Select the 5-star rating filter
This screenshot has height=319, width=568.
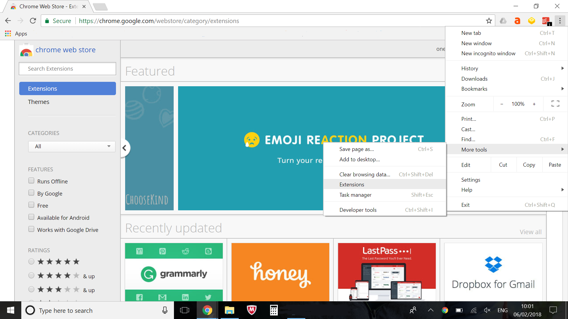pyautogui.click(x=31, y=261)
